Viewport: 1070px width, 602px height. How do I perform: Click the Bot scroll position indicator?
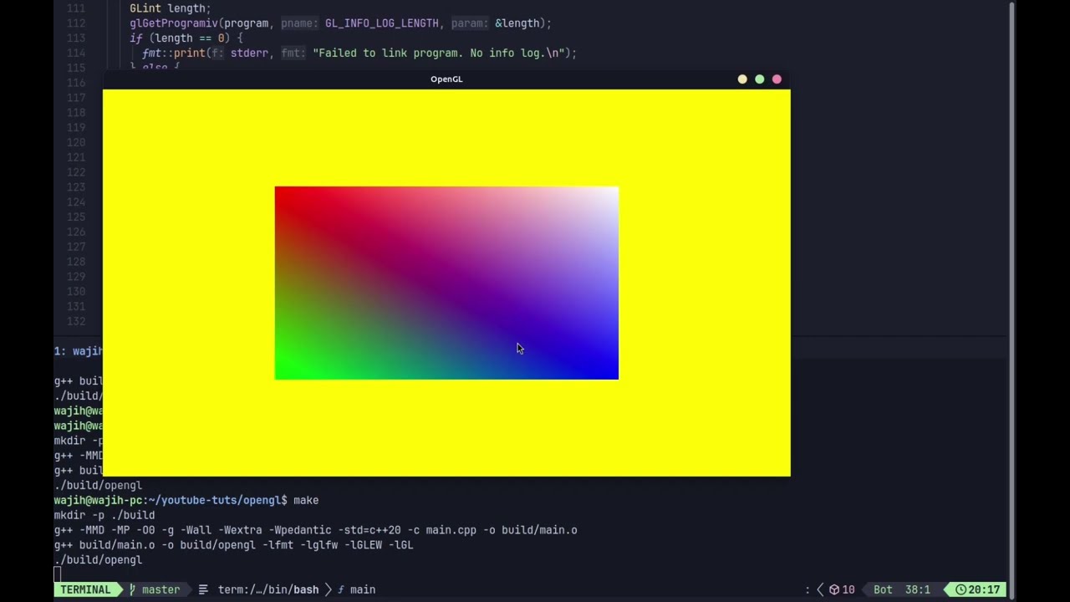(883, 589)
